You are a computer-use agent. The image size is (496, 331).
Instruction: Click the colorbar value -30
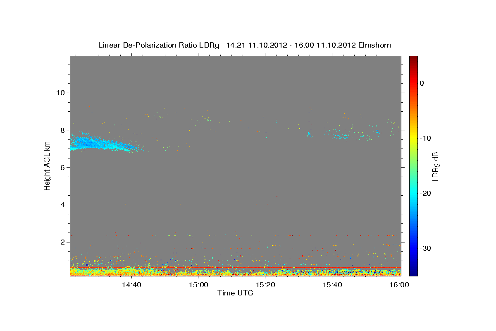pyautogui.click(x=425, y=248)
